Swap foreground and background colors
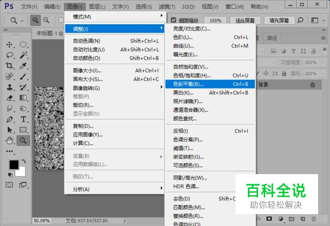The height and width of the screenshot is (226, 330). click(24, 161)
